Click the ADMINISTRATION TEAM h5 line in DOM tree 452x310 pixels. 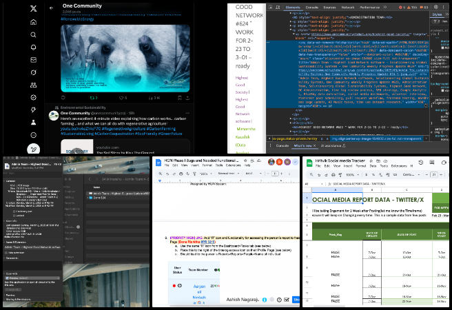(x=342, y=17)
